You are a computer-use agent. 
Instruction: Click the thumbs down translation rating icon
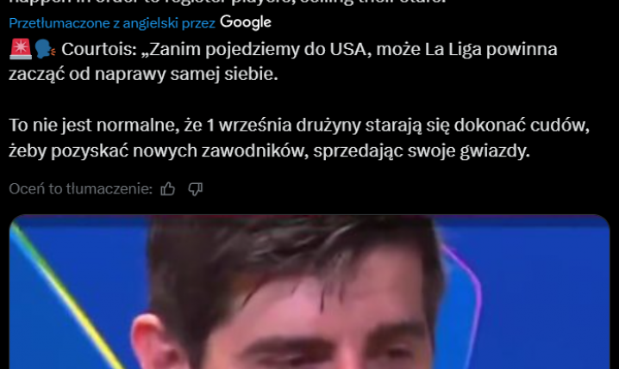pos(195,189)
